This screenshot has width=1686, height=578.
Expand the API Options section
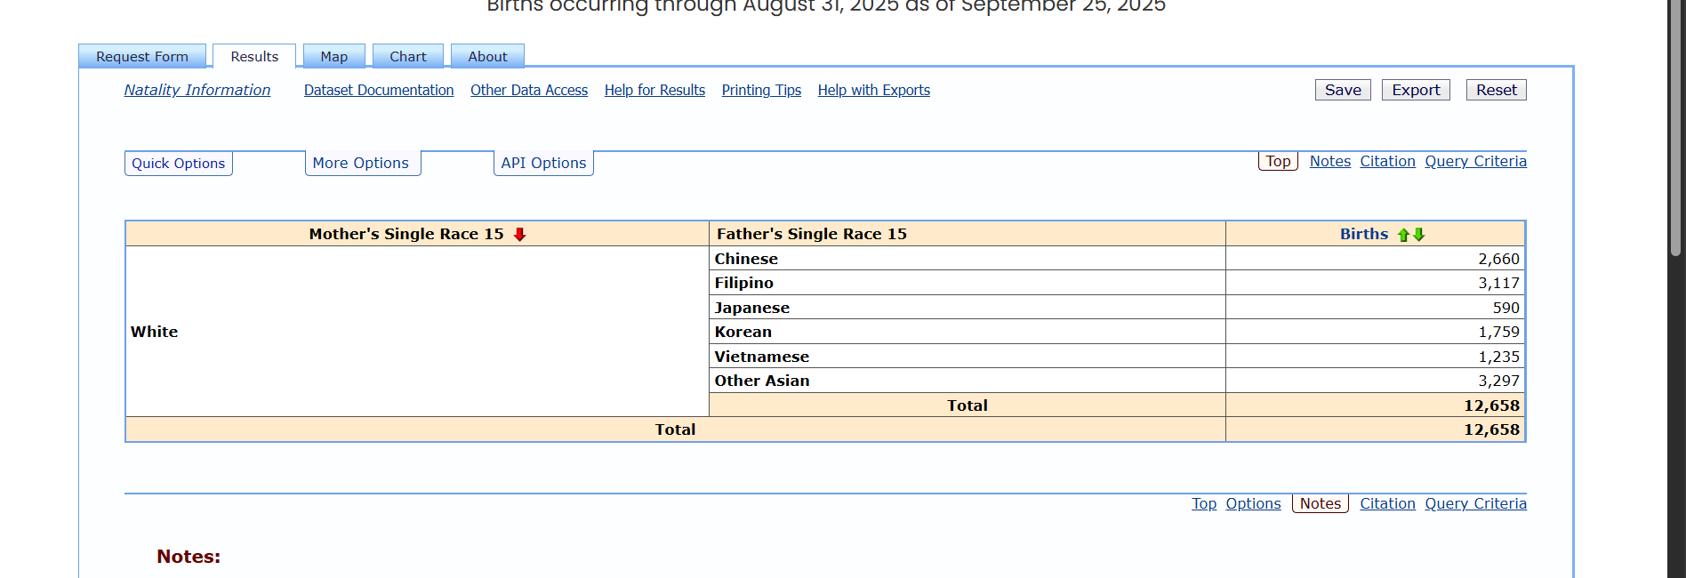click(543, 164)
